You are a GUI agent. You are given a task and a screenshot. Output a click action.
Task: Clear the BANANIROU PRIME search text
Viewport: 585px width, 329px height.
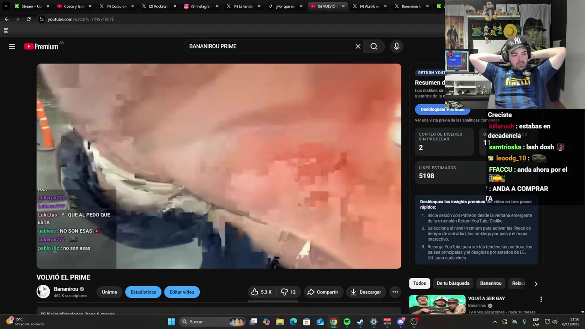[x=358, y=46]
